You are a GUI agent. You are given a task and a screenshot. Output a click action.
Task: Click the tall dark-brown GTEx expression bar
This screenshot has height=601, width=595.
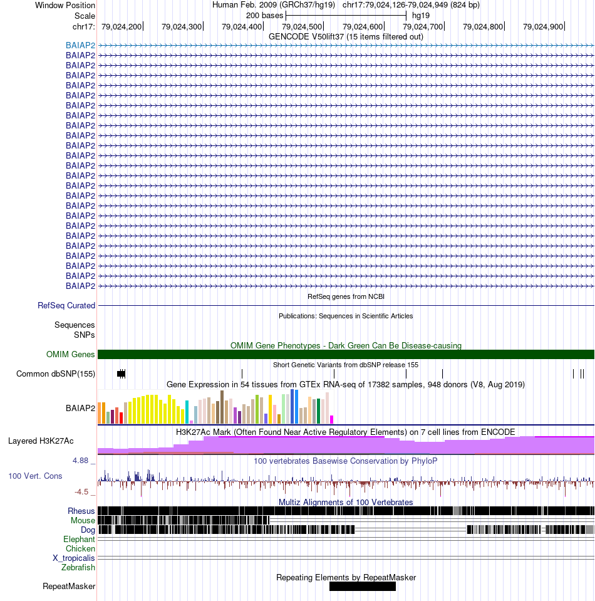click(x=222, y=407)
